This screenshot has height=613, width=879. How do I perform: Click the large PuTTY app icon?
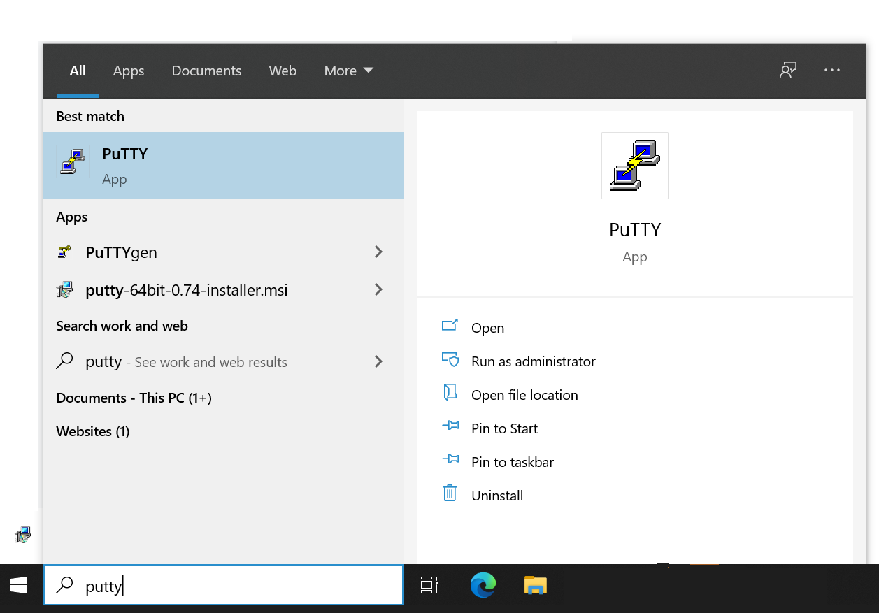634,165
